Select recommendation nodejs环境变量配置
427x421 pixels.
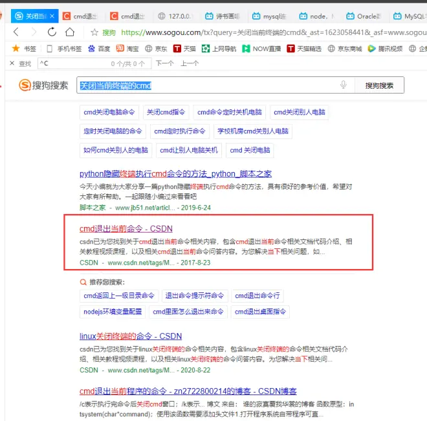[113, 312]
